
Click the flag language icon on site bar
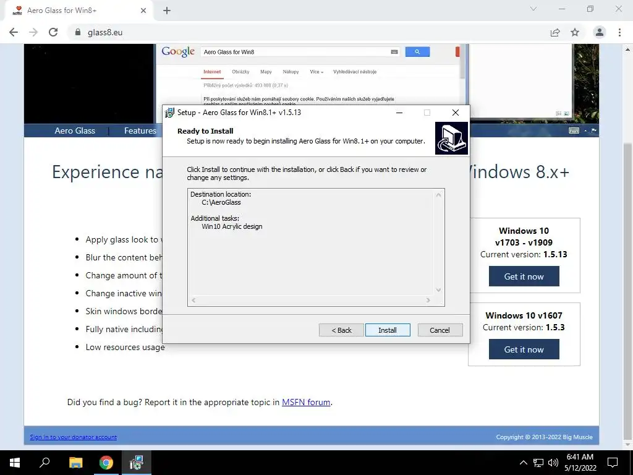[x=593, y=131]
